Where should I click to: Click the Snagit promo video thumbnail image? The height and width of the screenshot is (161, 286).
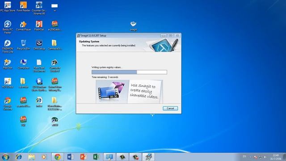click(112, 92)
